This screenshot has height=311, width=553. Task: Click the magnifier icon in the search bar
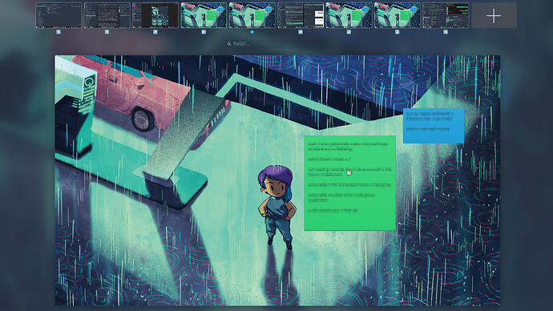click(229, 44)
